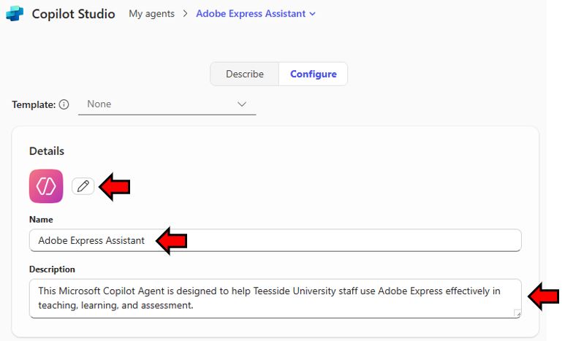Open the Adobe Express Assistant breadcrumb link
This screenshot has height=341, width=565.
point(251,14)
